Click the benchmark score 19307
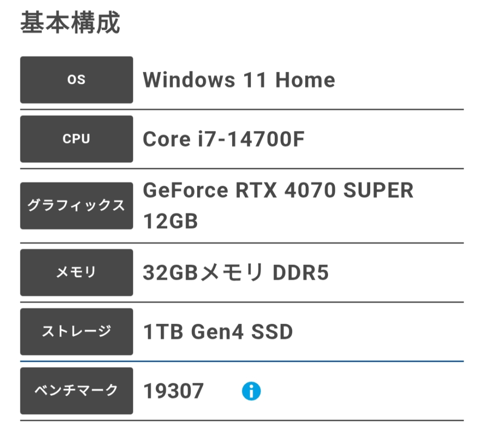 click(x=172, y=390)
